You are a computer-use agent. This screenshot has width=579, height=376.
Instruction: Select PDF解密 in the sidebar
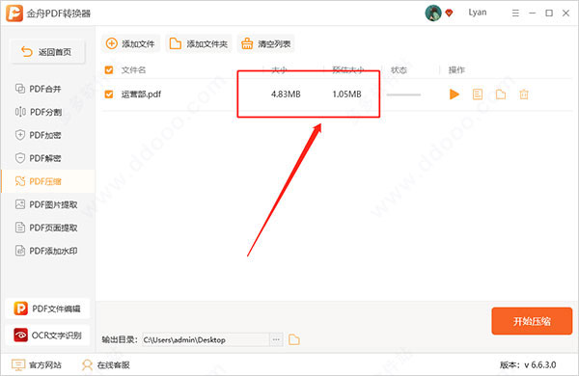pos(48,158)
